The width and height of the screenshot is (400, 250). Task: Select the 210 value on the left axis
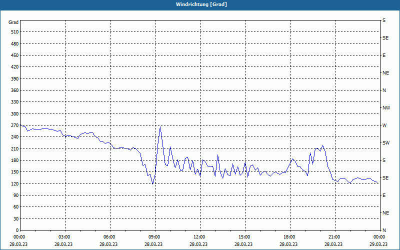click(15, 148)
